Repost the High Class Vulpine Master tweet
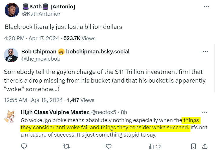Screen dimensions: 215x153 pos(66,147)
